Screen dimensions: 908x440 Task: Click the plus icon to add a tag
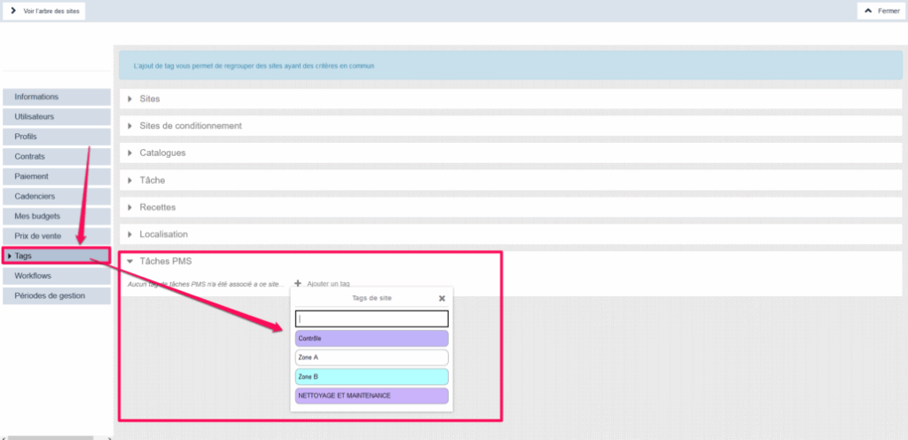pyautogui.click(x=298, y=284)
